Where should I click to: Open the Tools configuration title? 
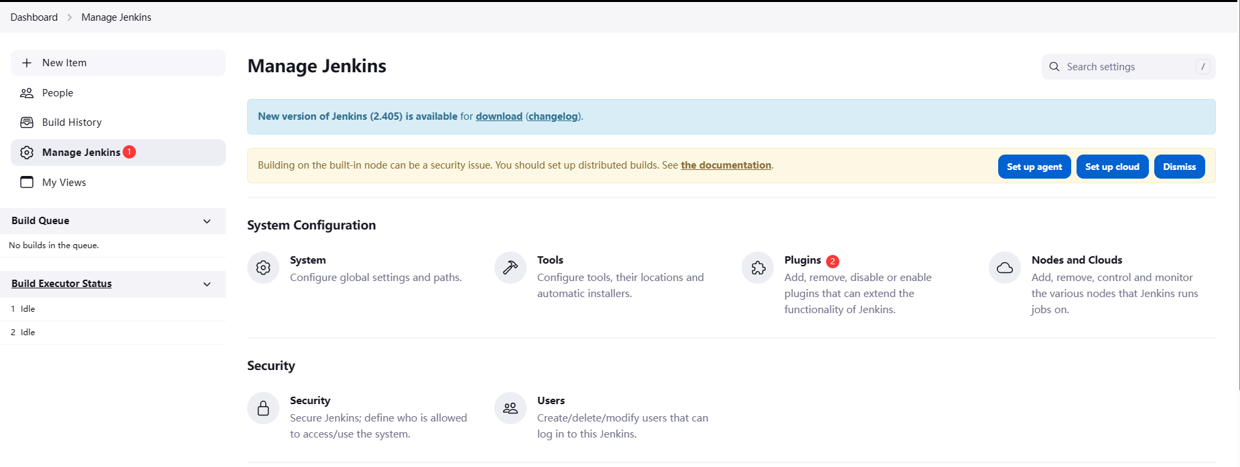(550, 260)
